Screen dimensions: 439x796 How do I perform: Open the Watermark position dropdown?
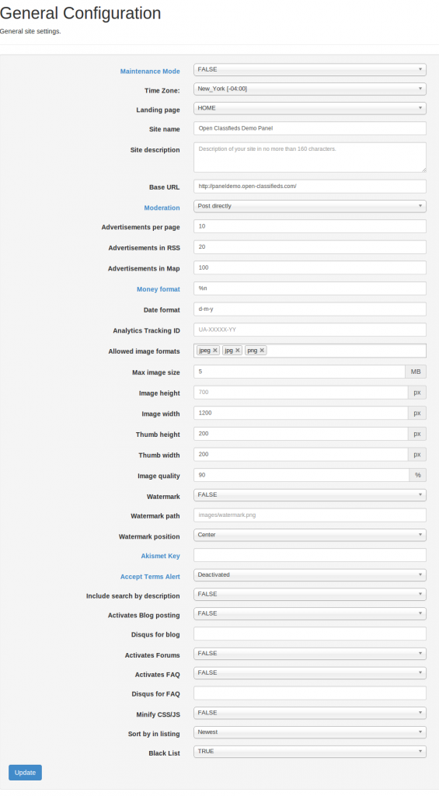point(309,535)
